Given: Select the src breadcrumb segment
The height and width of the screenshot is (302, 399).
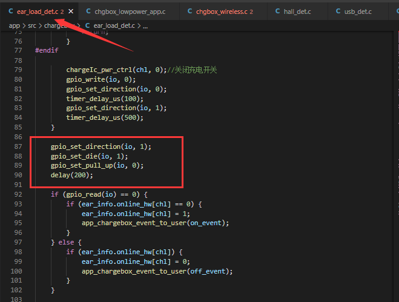Looking at the screenshot, I should coord(32,25).
